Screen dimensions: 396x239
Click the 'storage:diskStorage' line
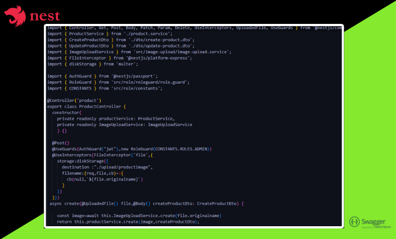click(x=83, y=161)
